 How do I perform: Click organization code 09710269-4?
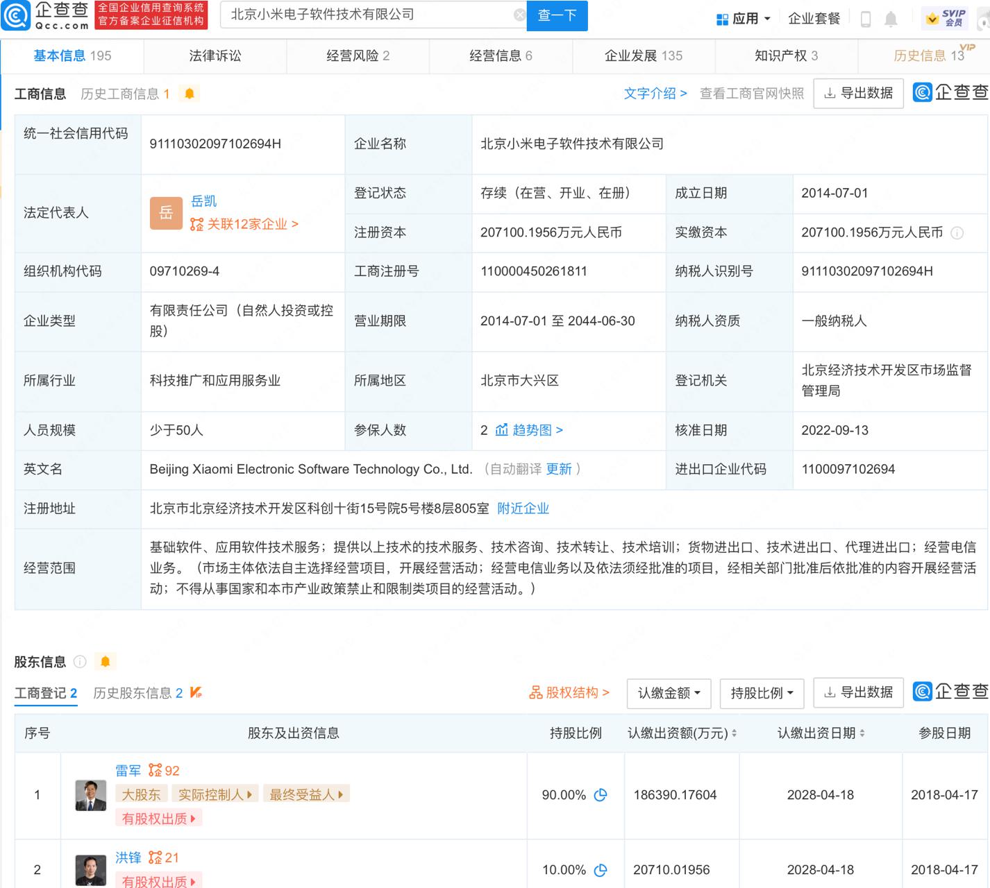coord(185,271)
